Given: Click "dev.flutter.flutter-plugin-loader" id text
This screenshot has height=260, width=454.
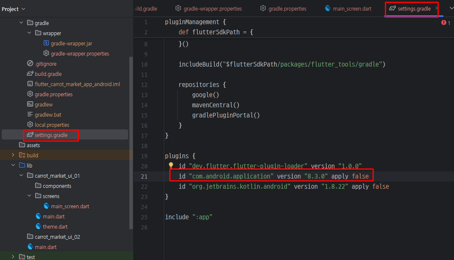Looking at the screenshot, I should 248,166.
